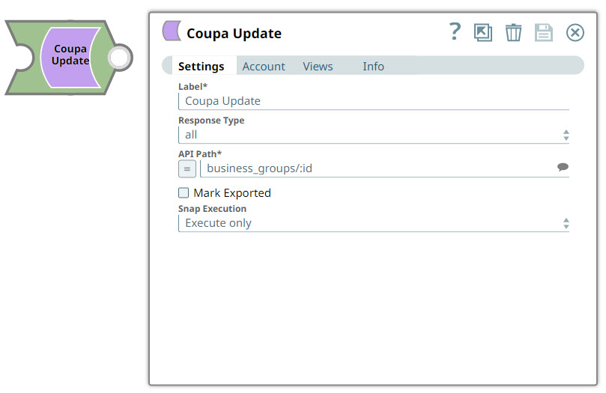
Task: Switch to the Account tab
Action: tap(264, 67)
